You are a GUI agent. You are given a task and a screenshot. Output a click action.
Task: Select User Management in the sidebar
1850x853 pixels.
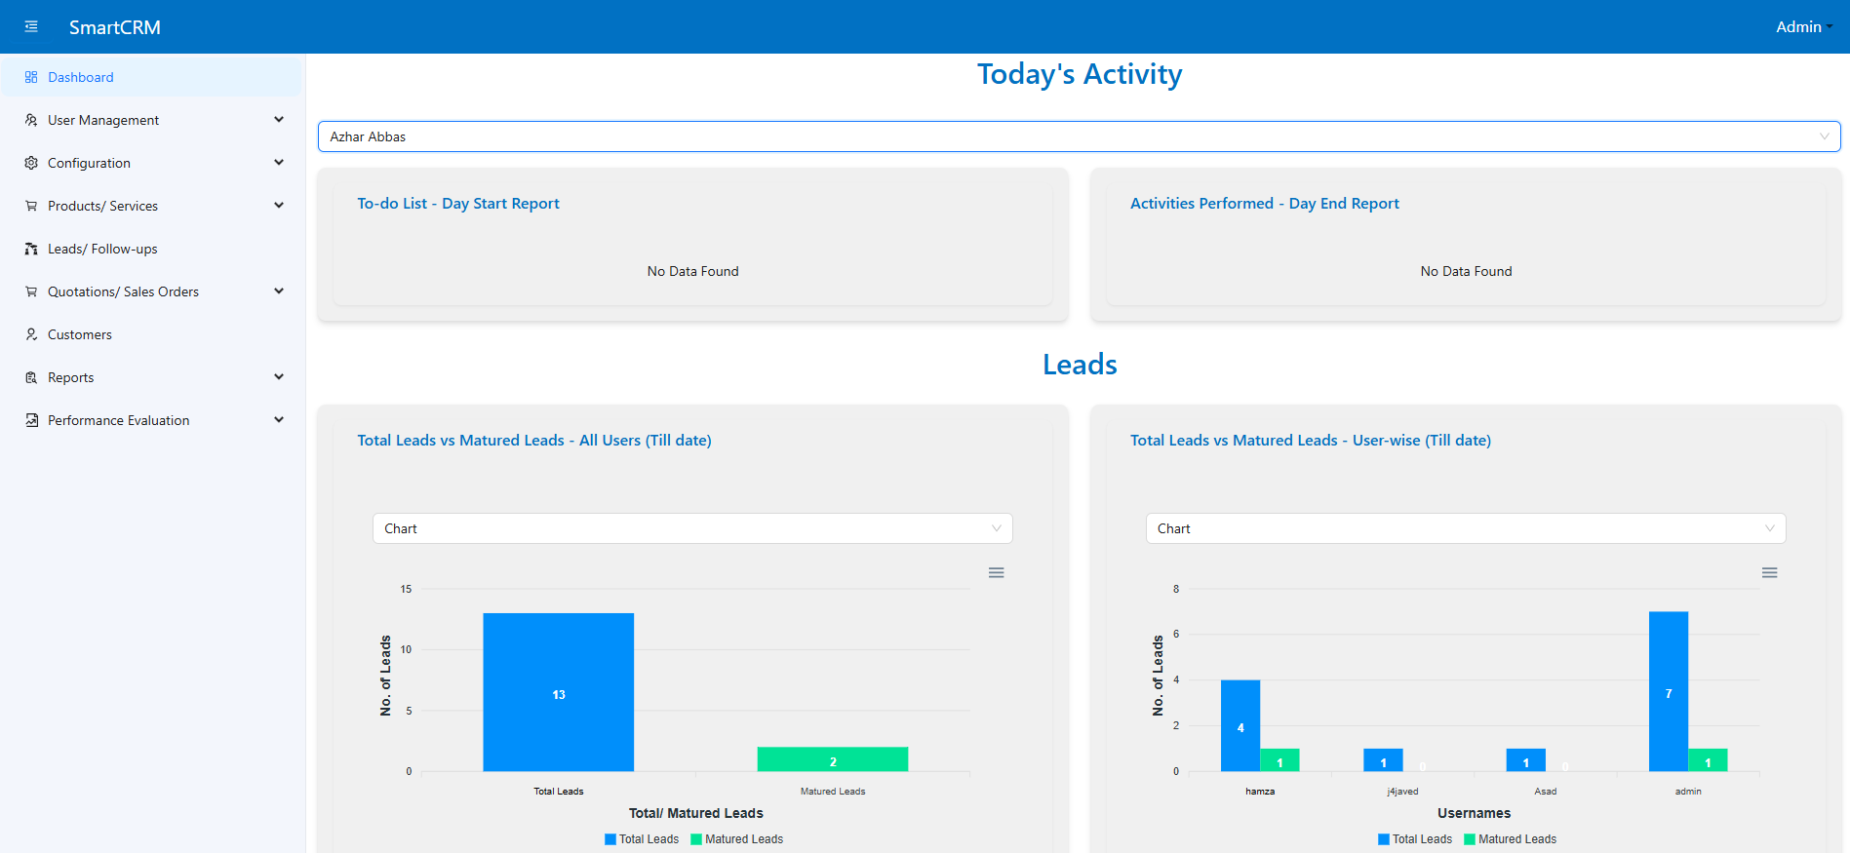click(152, 120)
